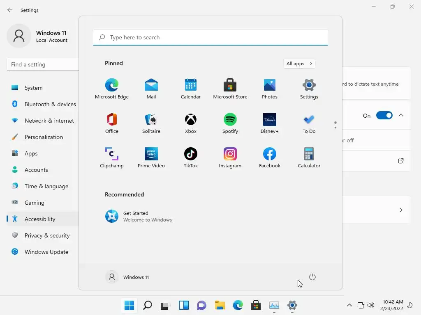Image resolution: width=421 pixels, height=315 pixels.
Task: Open Chat on the taskbar
Action: tap(201, 305)
